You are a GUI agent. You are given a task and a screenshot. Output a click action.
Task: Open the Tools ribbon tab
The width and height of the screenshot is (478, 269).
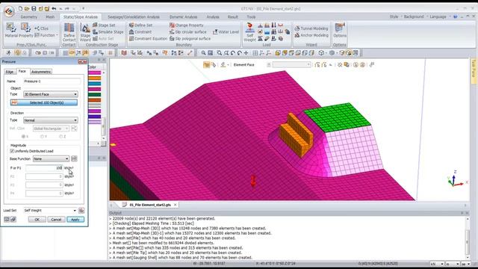click(251, 16)
